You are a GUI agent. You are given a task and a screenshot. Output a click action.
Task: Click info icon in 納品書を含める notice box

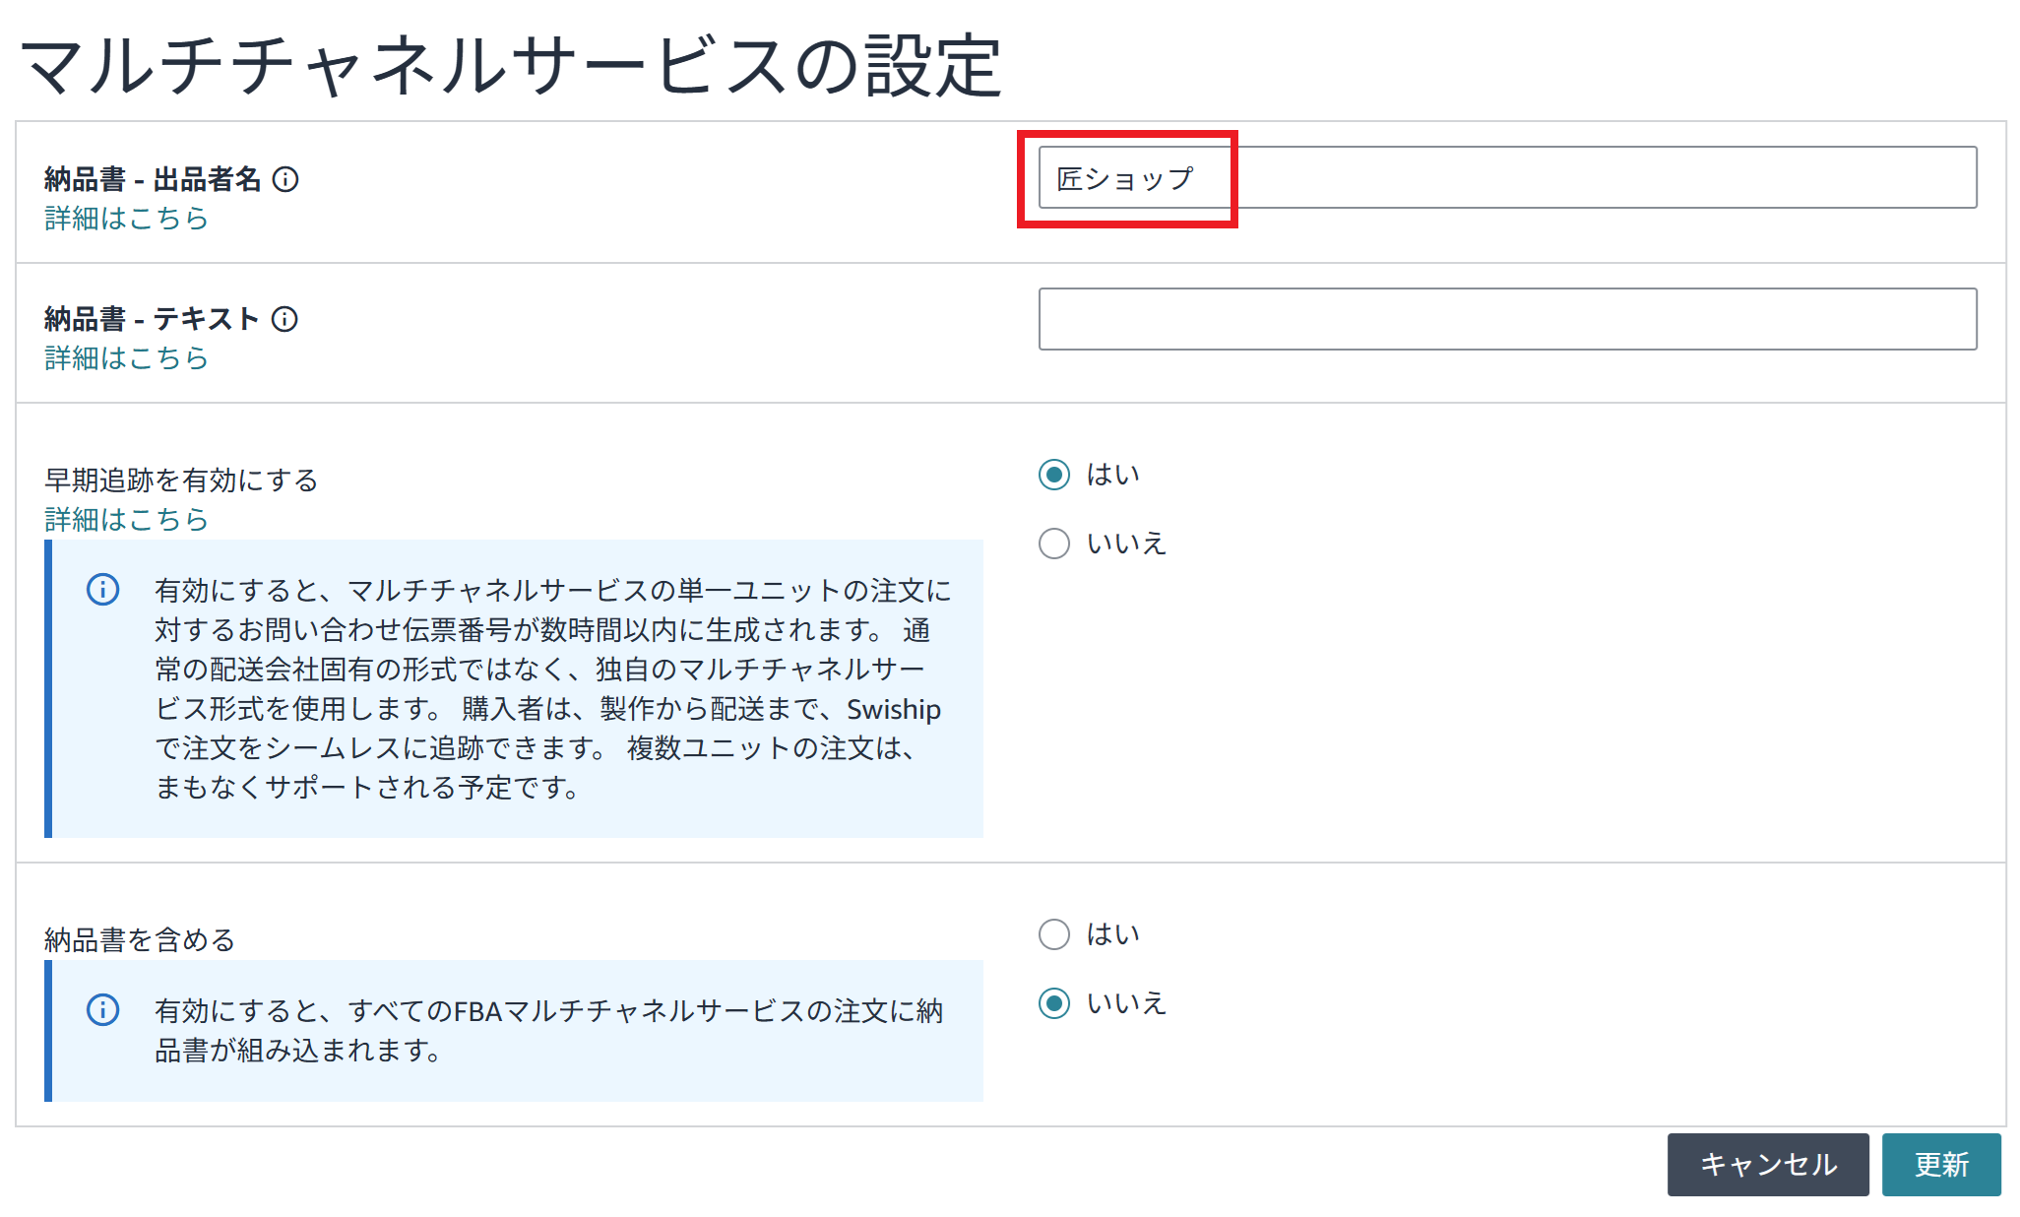[x=103, y=1010]
